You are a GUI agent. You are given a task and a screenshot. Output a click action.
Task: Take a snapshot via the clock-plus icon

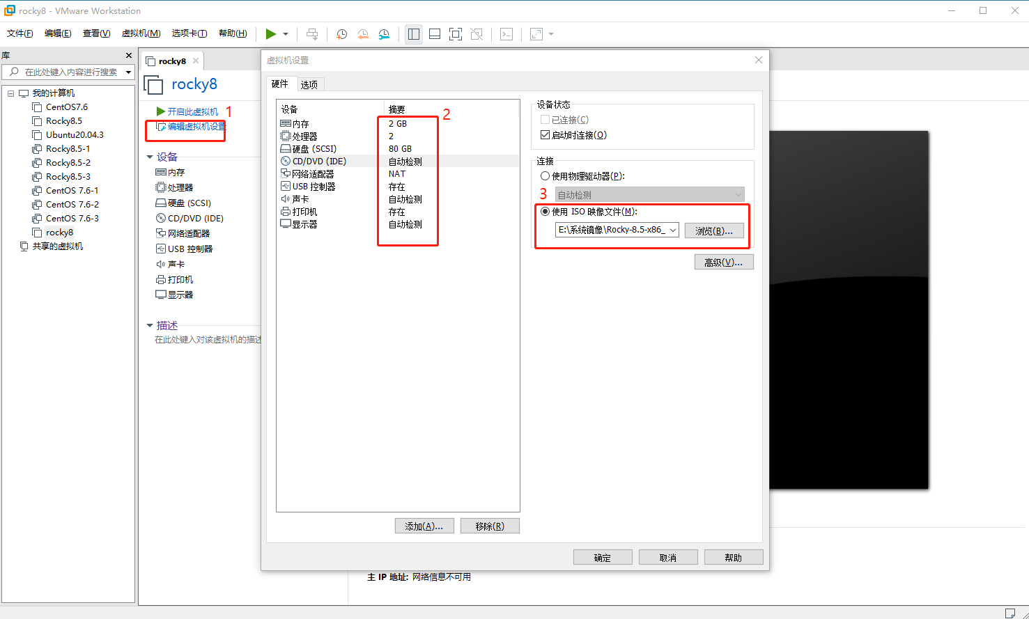point(341,34)
